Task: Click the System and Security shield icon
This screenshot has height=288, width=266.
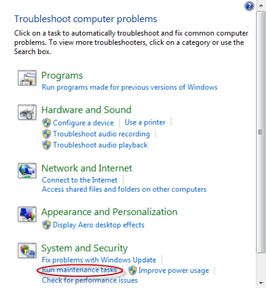Action: tap(27, 251)
